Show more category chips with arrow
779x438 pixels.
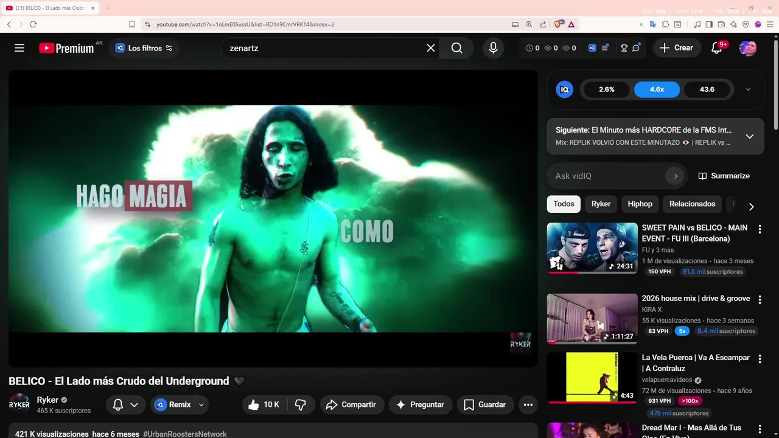[x=751, y=206]
